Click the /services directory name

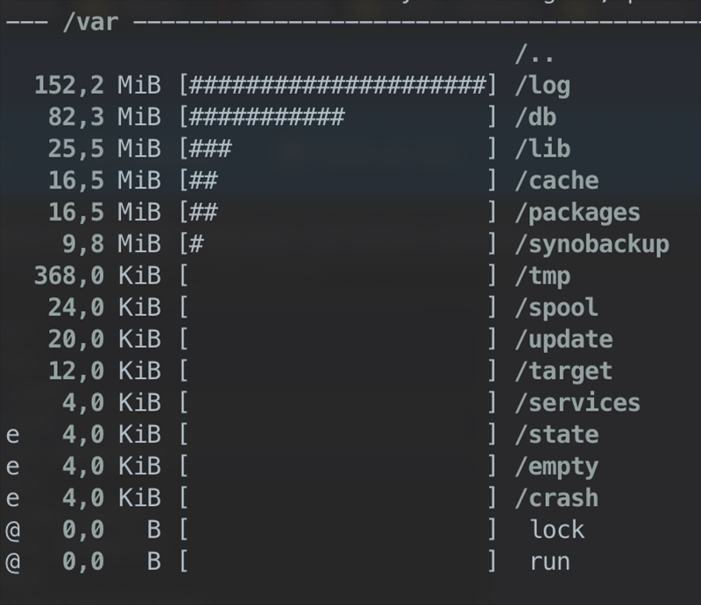(x=577, y=403)
